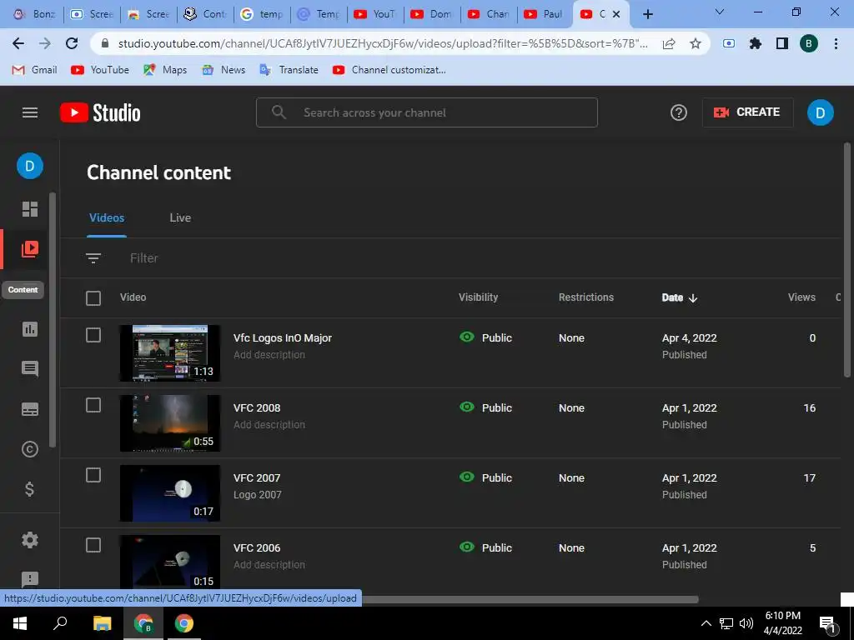
Task: Open the Settings gear in sidebar
Action: 30,540
